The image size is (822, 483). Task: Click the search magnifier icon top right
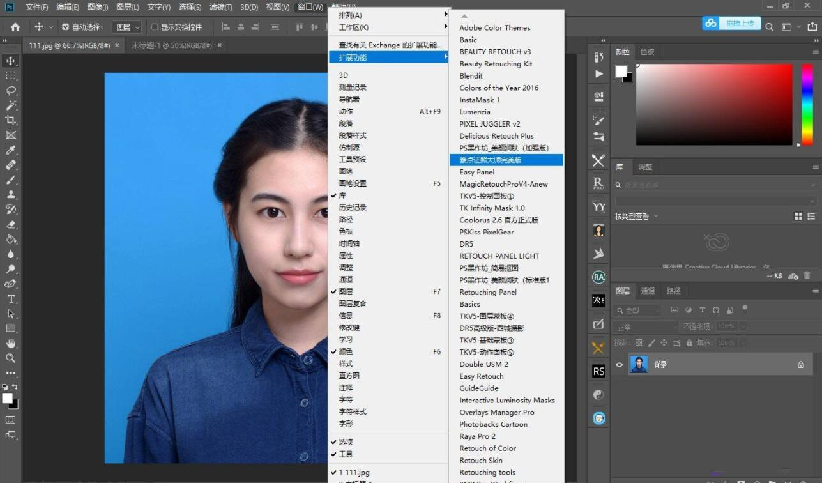[x=770, y=27]
